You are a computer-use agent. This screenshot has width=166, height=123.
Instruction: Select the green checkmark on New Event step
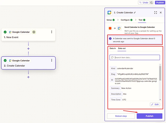pyautogui.click(x=5, y=32)
